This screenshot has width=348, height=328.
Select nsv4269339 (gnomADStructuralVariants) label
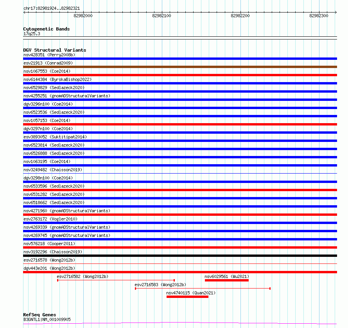click(67, 227)
